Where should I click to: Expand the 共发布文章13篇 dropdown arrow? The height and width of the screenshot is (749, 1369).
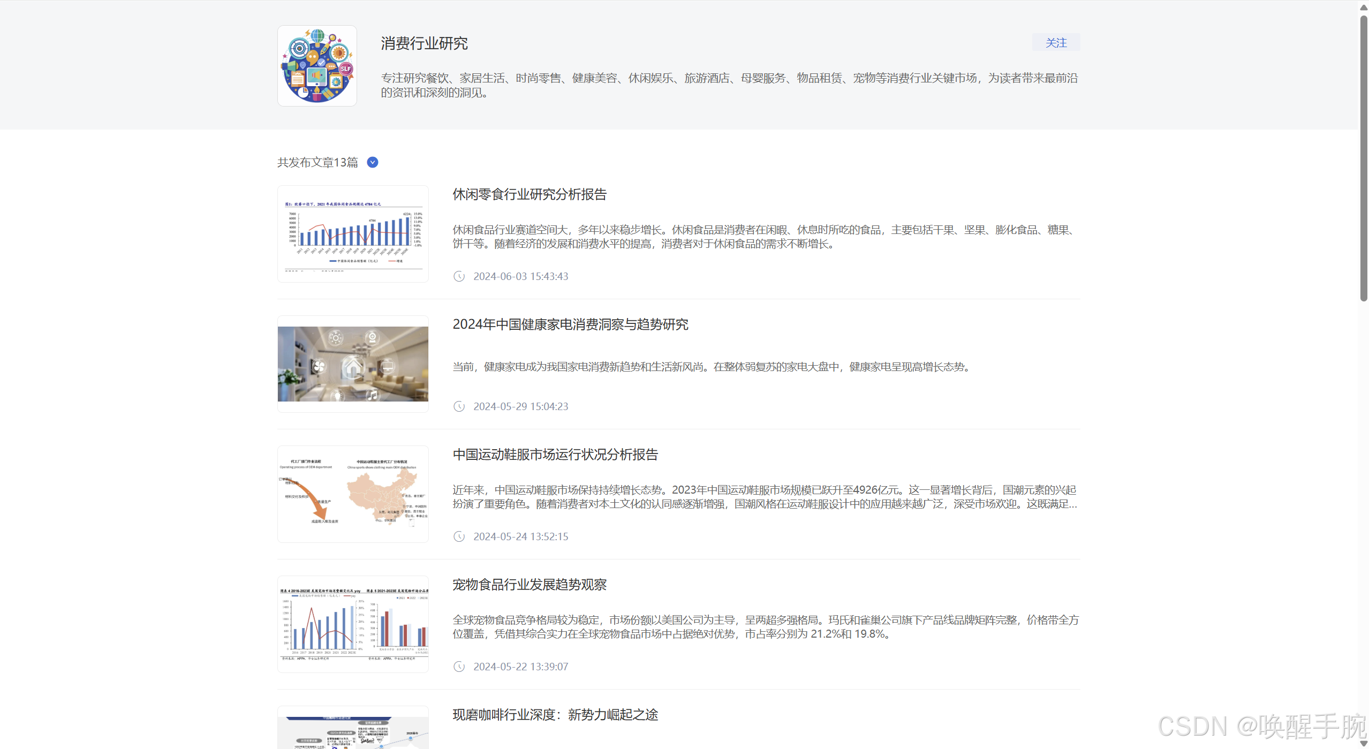(x=373, y=162)
